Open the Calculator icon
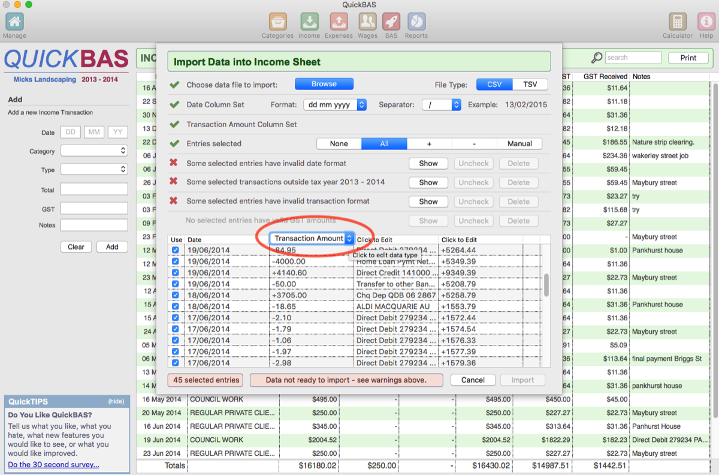The image size is (719, 475). click(678, 22)
